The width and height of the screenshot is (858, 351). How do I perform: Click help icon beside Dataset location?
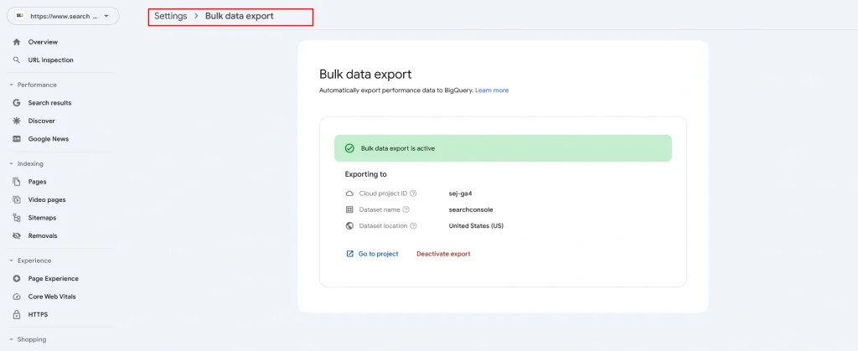click(x=413, y=226)
